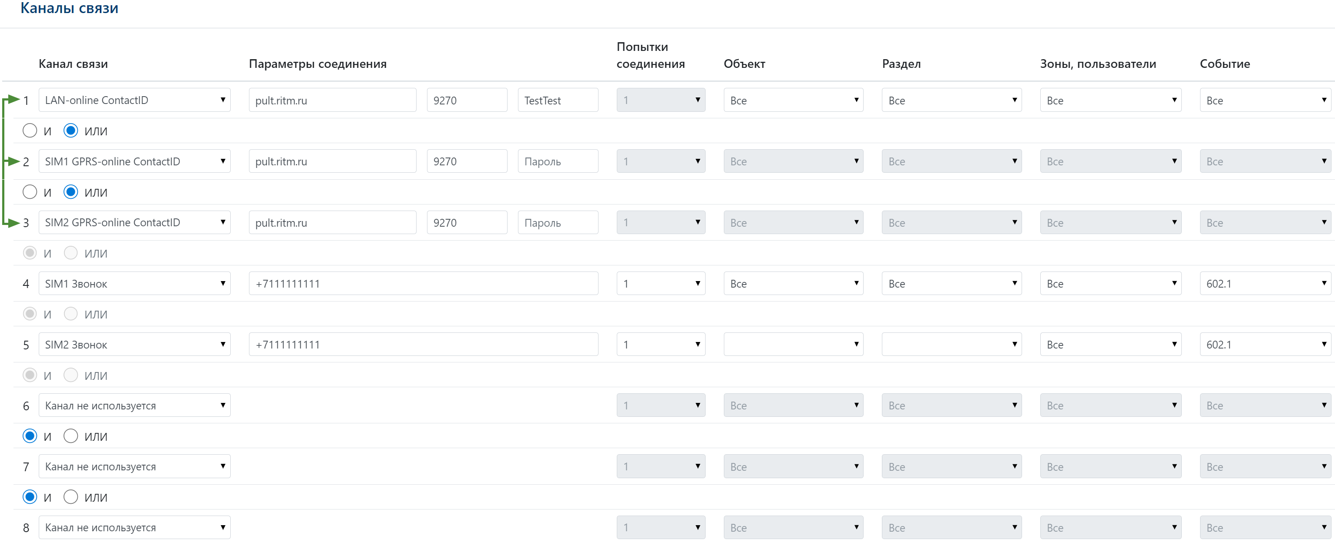Open channel 6 Канал не используется dropdown
Screen dimensions: 1335x543
(x=134, y=405)
